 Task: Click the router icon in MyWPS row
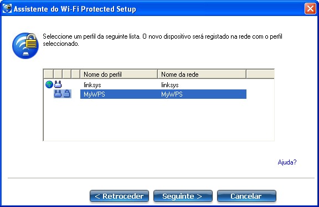pyautogui.click(x=58, y=94)
